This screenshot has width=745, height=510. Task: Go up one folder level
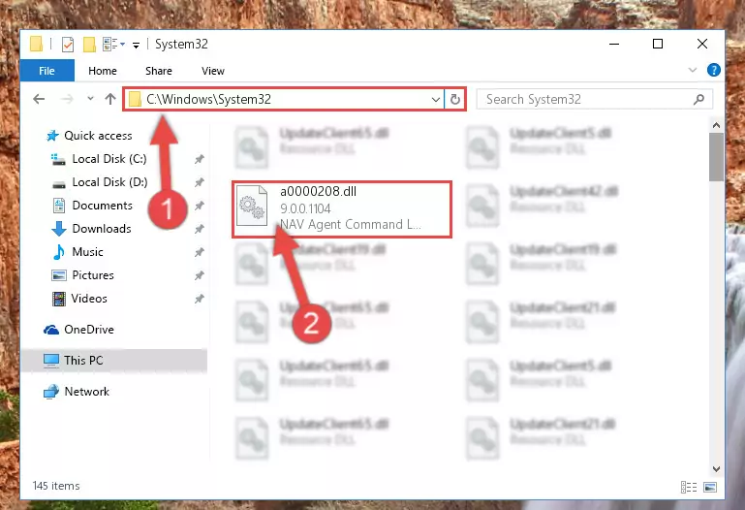(x=110, y=99)
